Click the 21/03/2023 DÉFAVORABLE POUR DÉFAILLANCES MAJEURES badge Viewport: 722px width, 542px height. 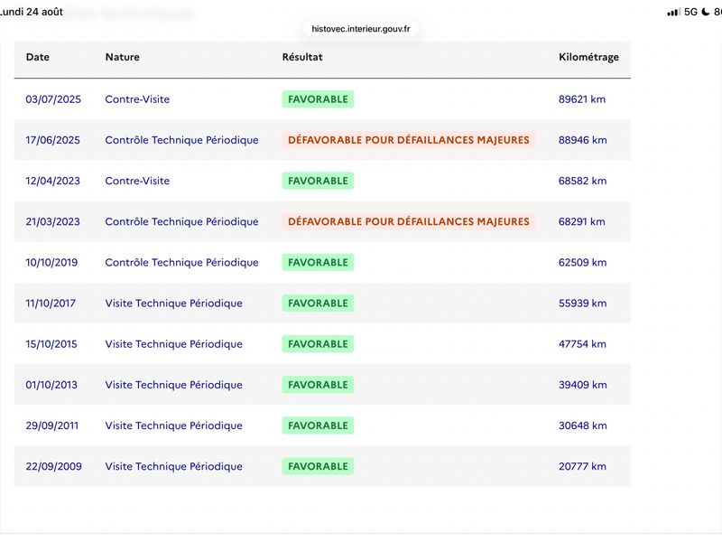pos(409,221)
